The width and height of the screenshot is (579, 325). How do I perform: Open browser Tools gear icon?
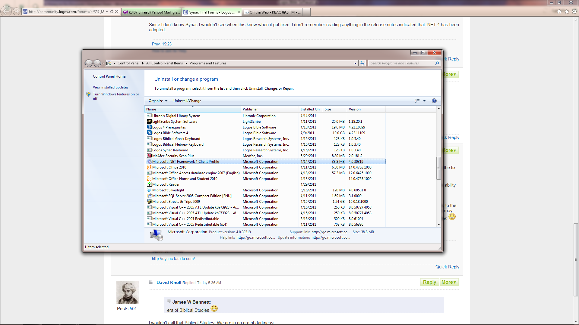[x=574, y=12]
